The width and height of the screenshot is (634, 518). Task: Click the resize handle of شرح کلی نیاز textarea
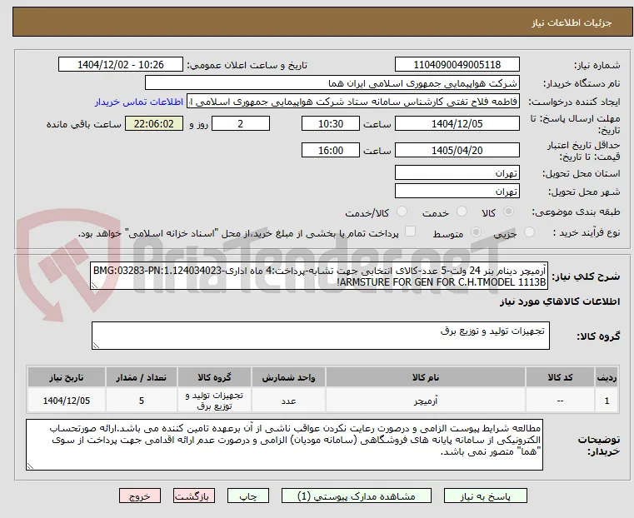tap(95, 286)
